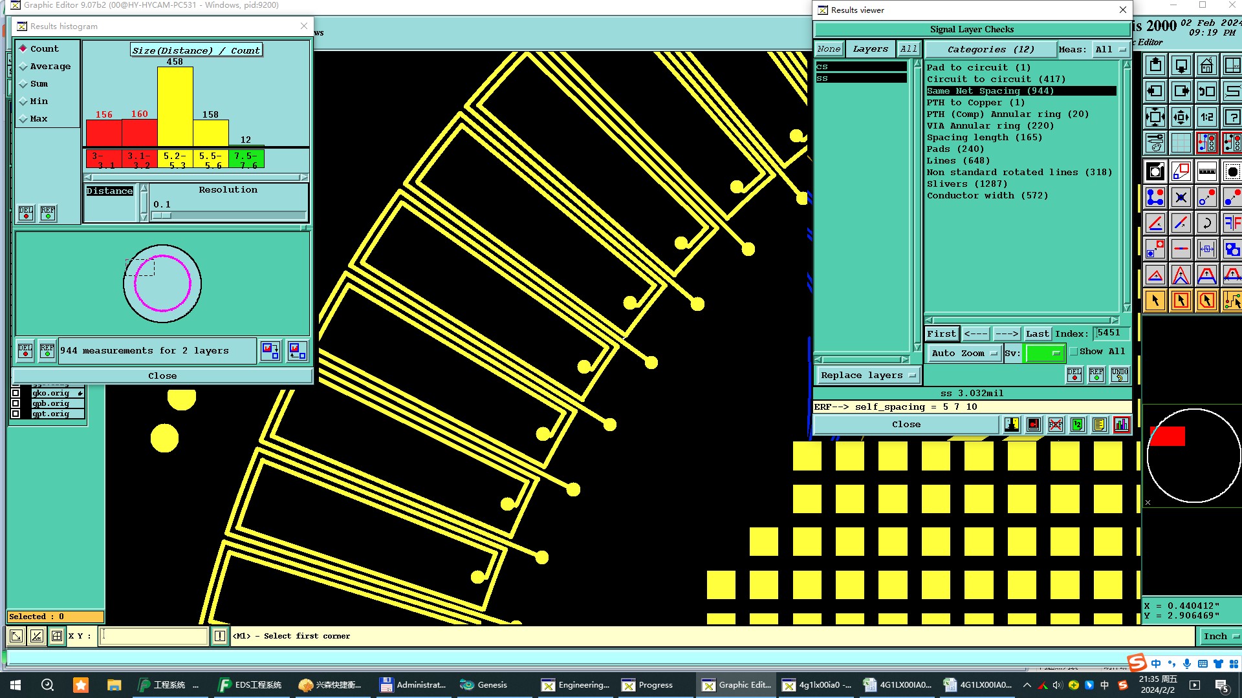Click the categories list vertical scrollbar
1242x698 pixels.
coord(1127,187)
